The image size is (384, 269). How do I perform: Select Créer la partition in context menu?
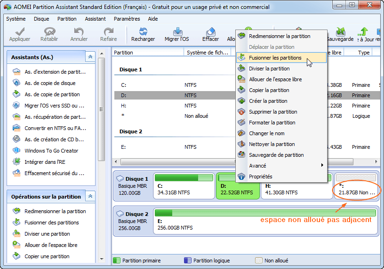tap(281, 100)
